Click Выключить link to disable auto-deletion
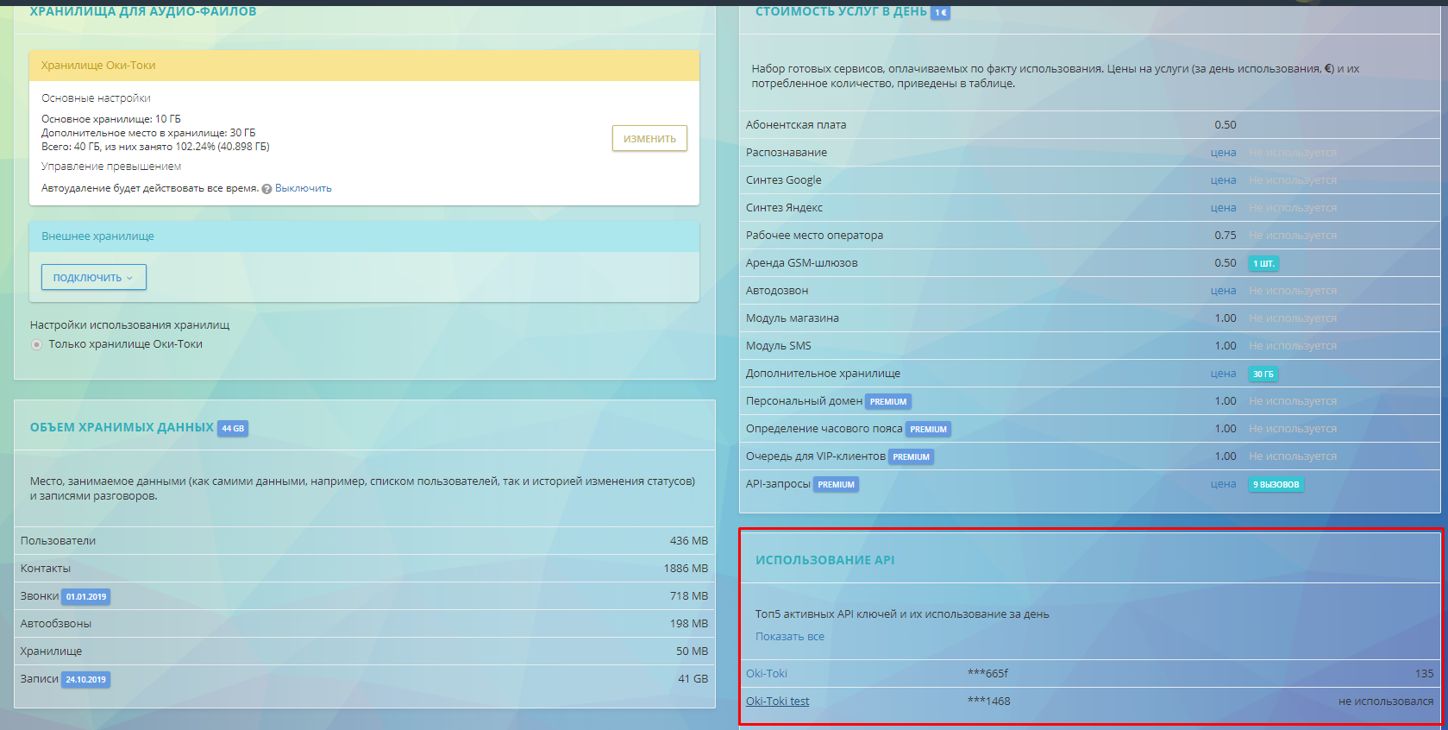 pos(303,188)
